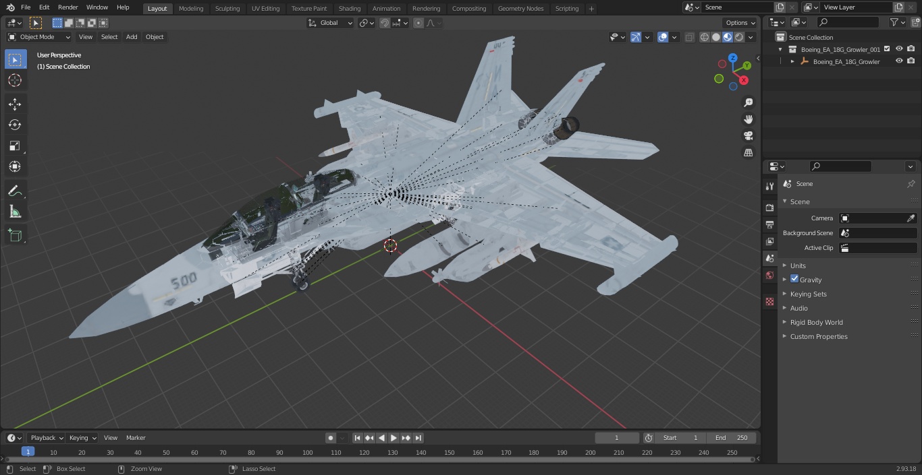922x475 pixels.
Task: Open the viewport Add menu
Action: tap(132, 37)
